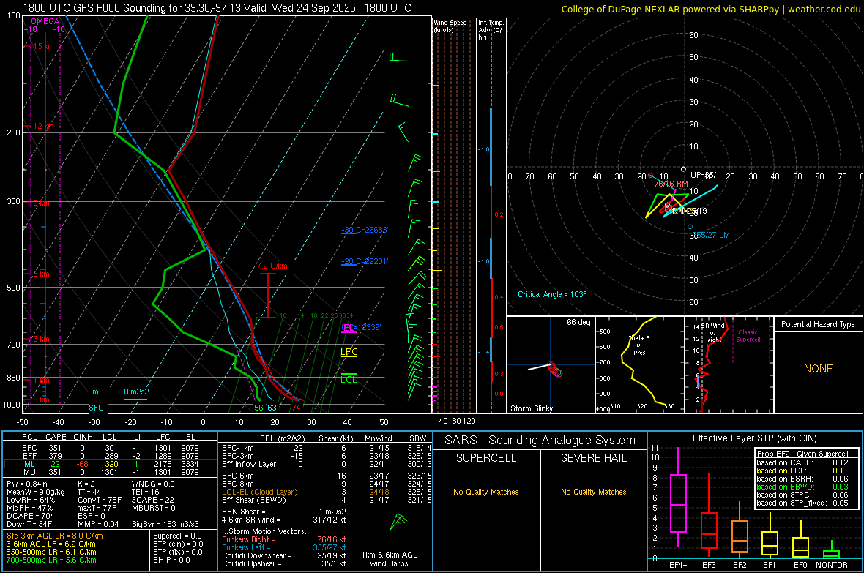The image size is (864, 573).
Task: Click the 'PW = 0.84in' value
Action: tap(27, 484)
